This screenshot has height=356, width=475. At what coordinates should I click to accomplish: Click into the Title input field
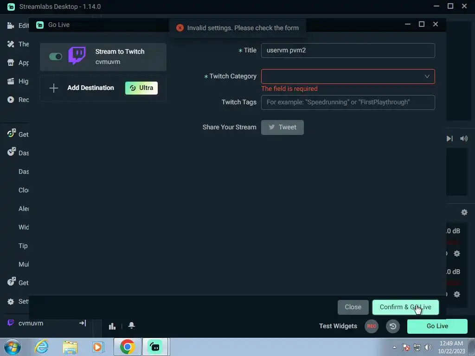348,51
